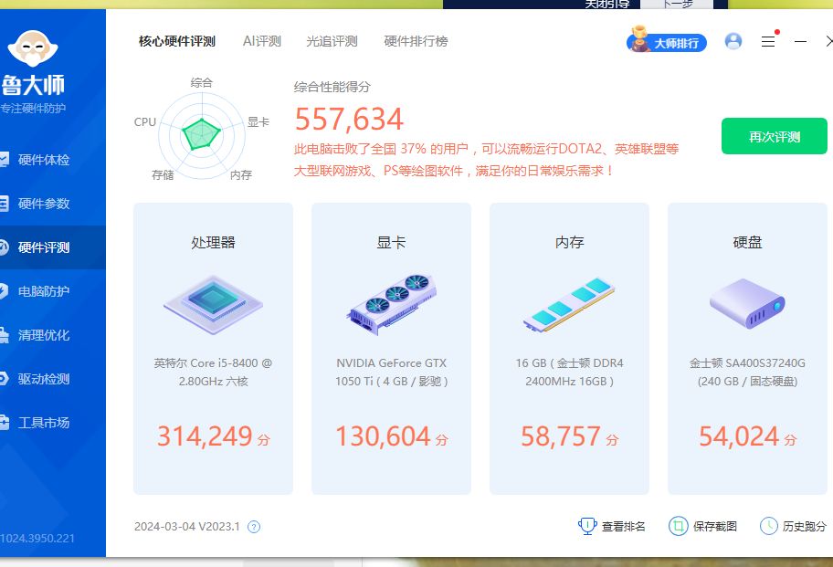The width and height of the screenshot is (833, 567).
Task: Click the 综合 radar axis label
Action: click(201, 82)
